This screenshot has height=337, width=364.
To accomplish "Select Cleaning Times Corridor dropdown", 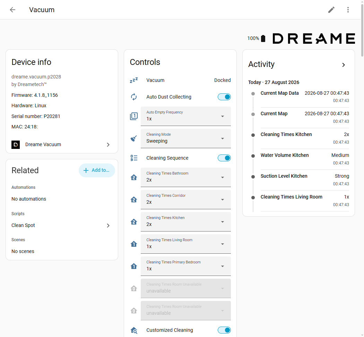I will click(x=186, y=200).
